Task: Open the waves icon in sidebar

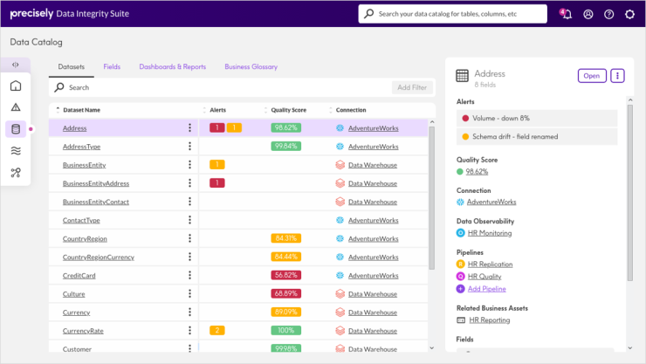Action: pos(16,151)
